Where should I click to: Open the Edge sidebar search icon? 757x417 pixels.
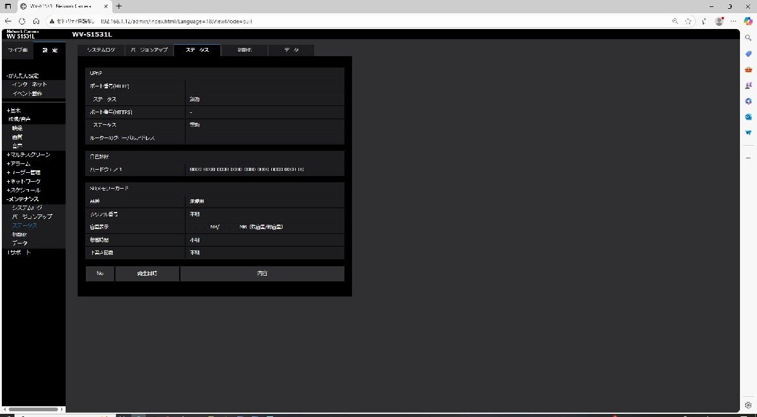coord(748,38)
